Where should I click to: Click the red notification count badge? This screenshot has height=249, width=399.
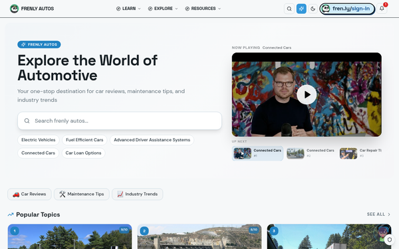point(386,5)
